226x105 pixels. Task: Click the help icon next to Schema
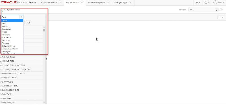[221, 10]
